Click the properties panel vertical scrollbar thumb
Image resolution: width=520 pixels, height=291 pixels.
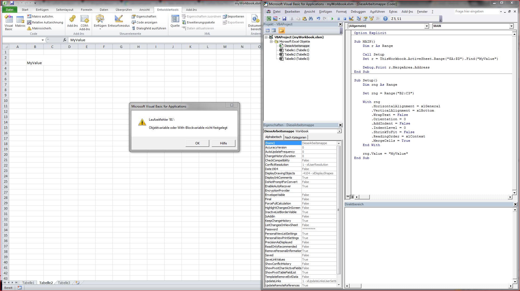point(338,210)
